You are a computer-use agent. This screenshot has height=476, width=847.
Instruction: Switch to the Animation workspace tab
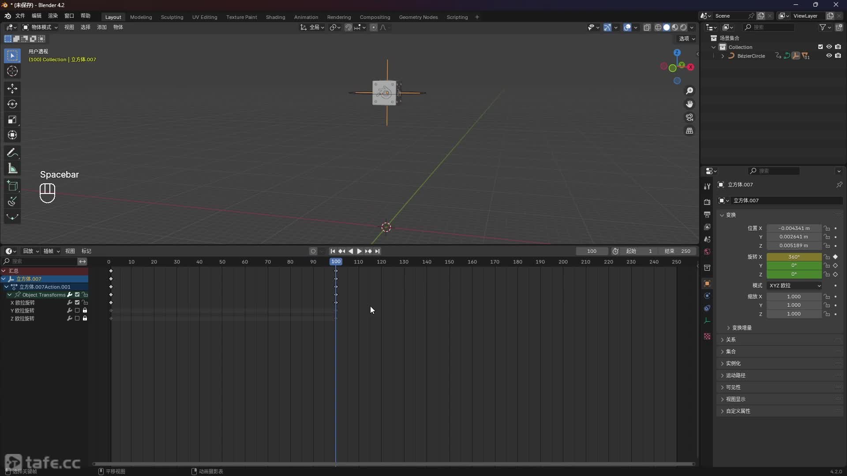coord(306,17)
